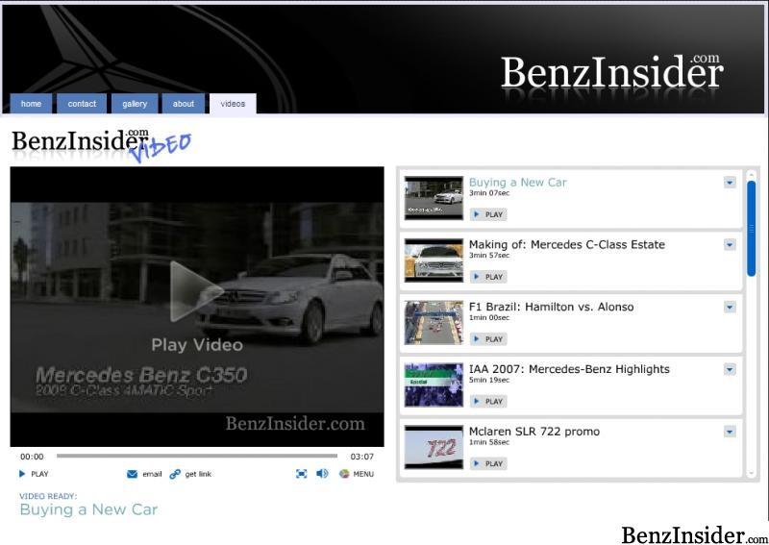This screenshot has width=769, height=545.
Task: Open the about tab
Action: click(184, 104)
